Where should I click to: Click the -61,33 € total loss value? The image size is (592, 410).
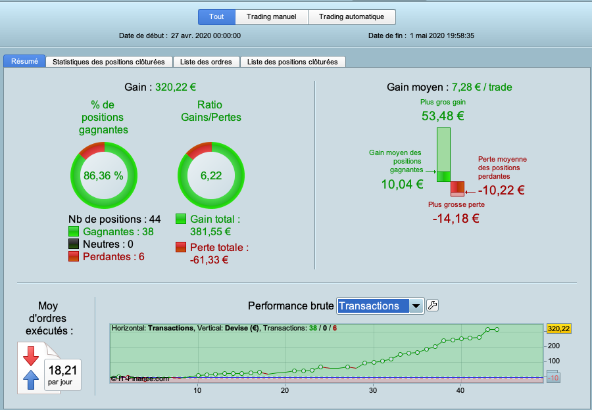pos(209,260)
